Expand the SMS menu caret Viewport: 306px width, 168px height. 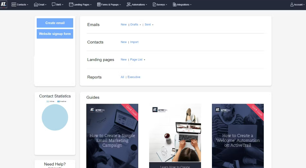[x=63, y=5]
